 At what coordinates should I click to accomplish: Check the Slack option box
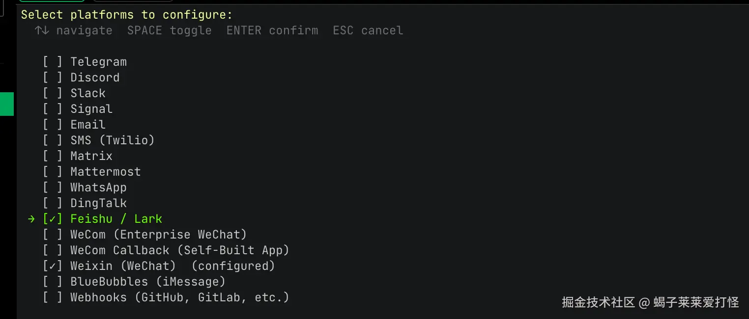53,93
